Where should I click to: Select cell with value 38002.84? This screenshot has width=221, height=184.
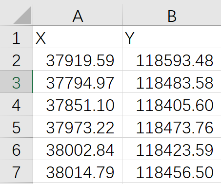(78, 149)
